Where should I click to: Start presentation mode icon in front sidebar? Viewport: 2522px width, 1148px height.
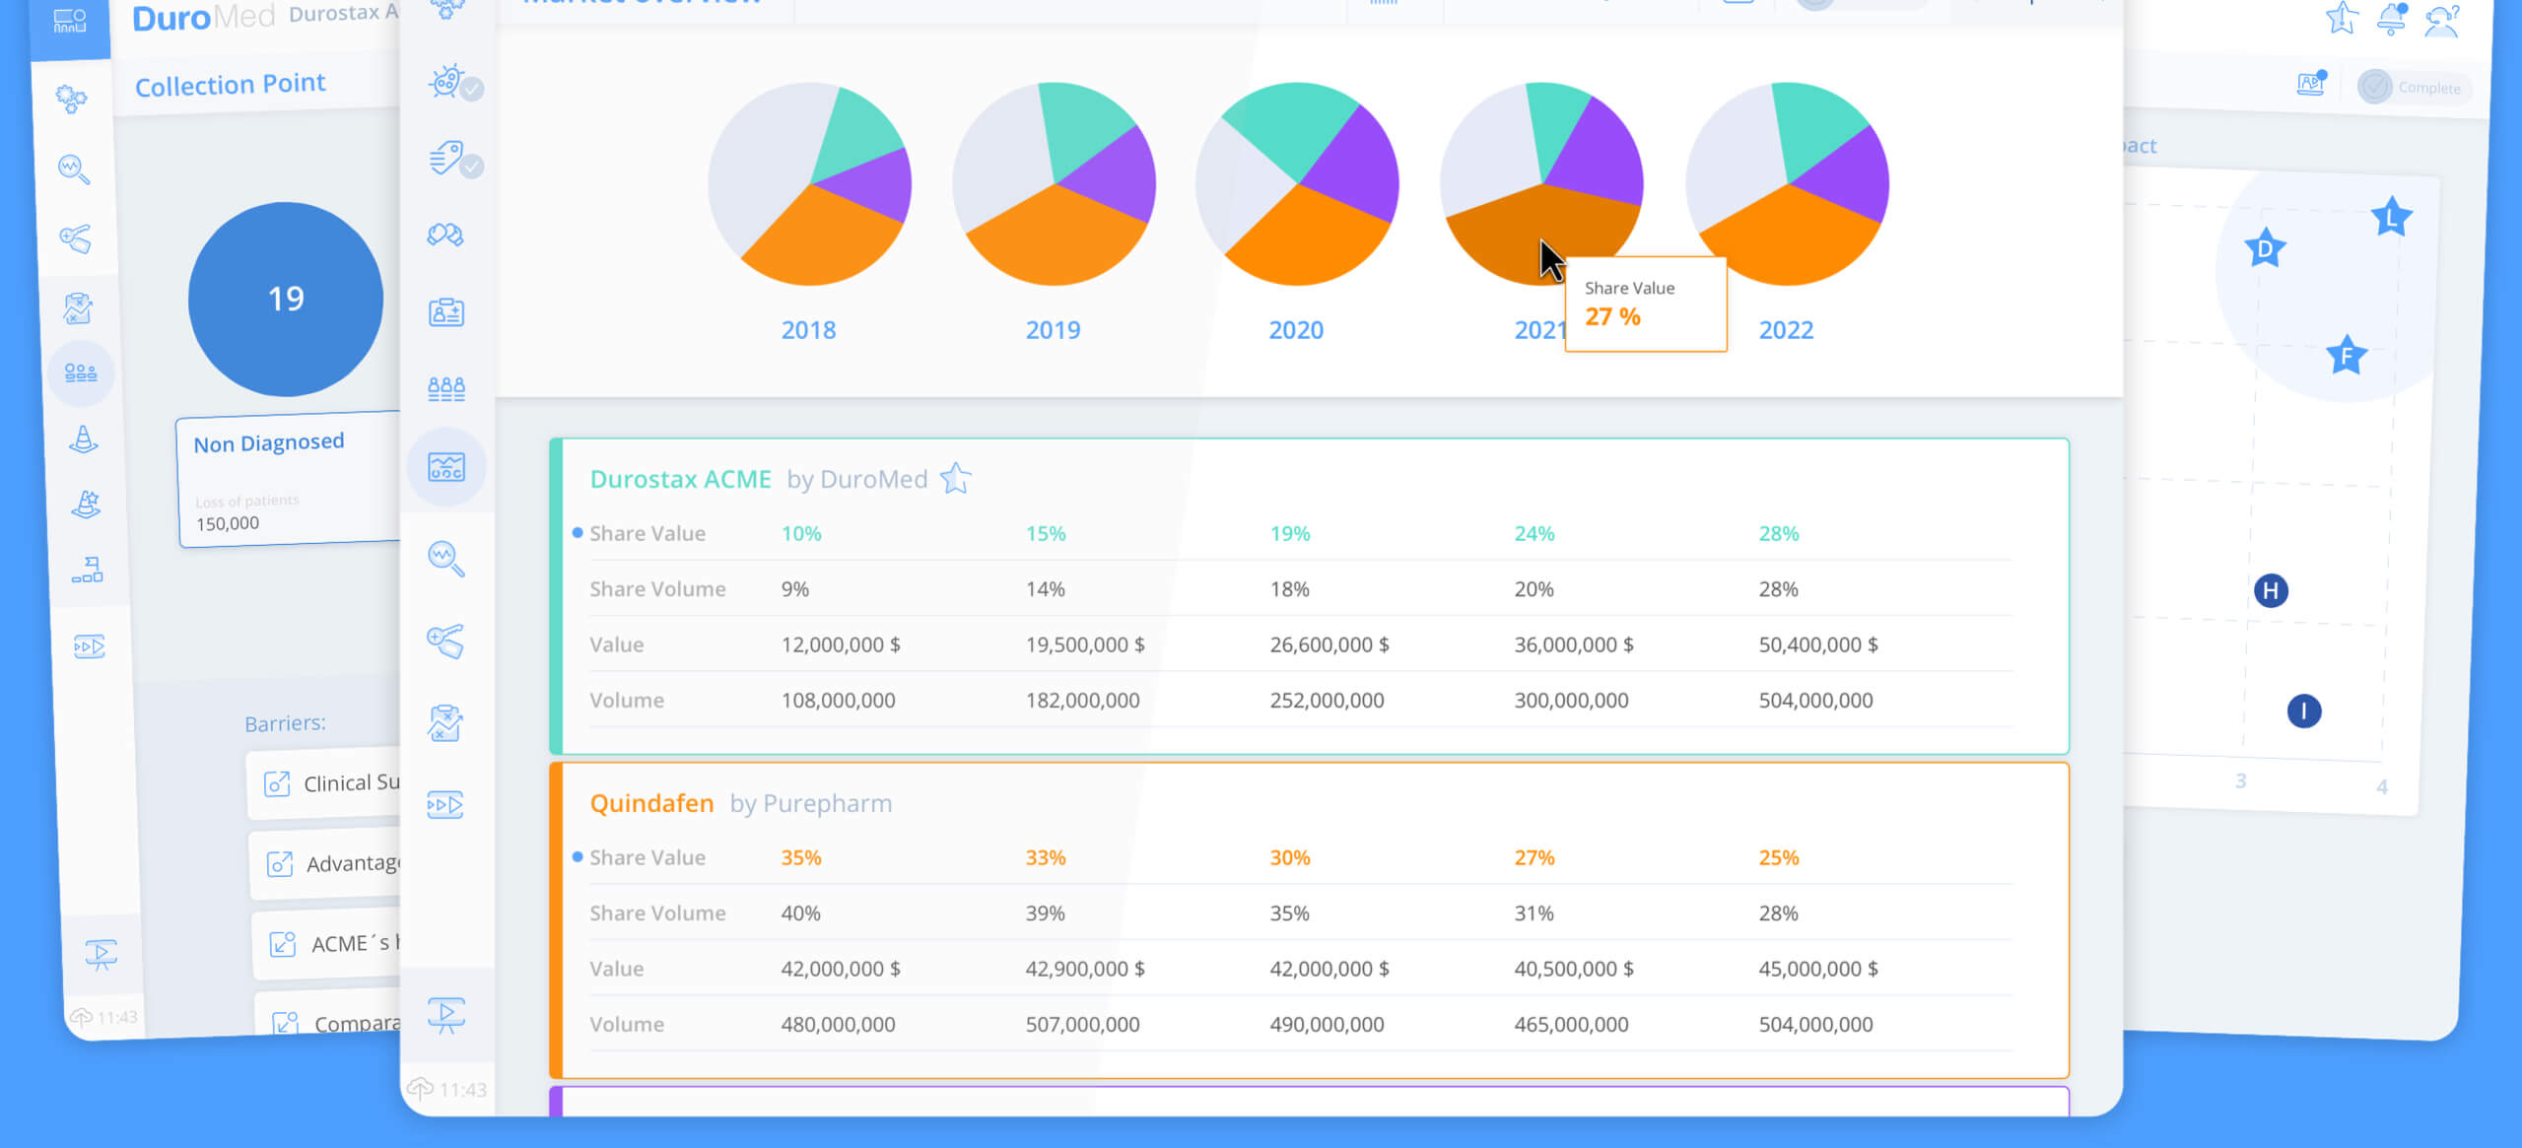pos(446,1015)
